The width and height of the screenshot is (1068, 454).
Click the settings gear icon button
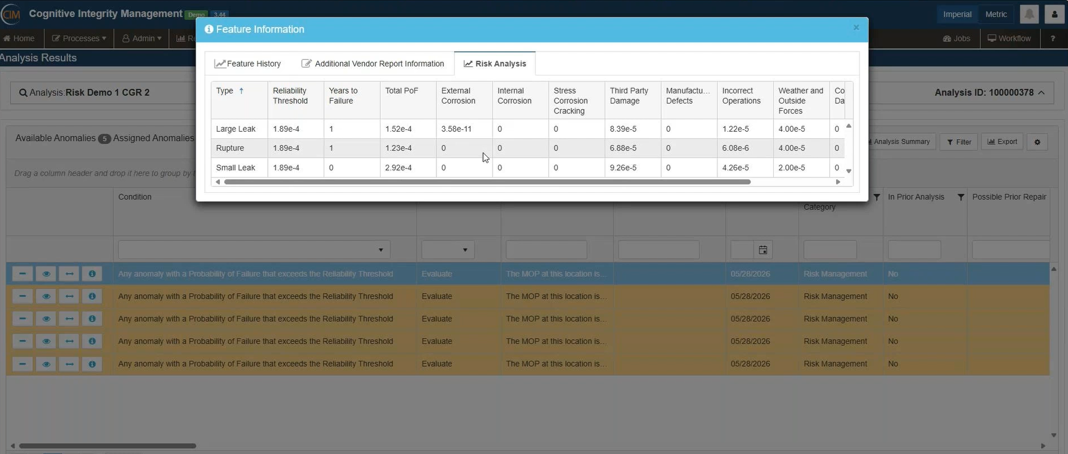pyautogui.click(x=1037, y=142)
